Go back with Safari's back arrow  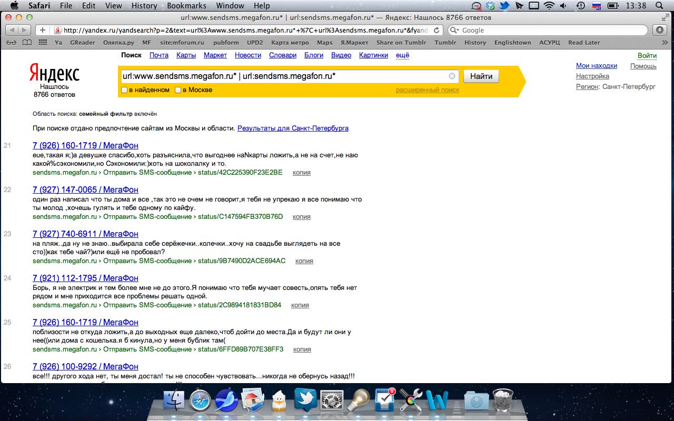[x=13, y=30]
